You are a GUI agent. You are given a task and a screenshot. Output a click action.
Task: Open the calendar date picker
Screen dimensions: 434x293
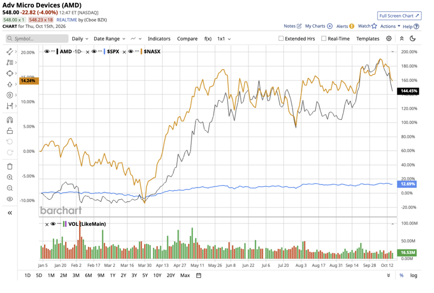pos(198,275)
